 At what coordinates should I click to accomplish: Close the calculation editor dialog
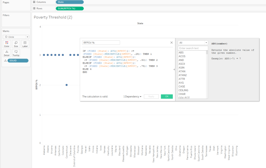pos(171,43)
